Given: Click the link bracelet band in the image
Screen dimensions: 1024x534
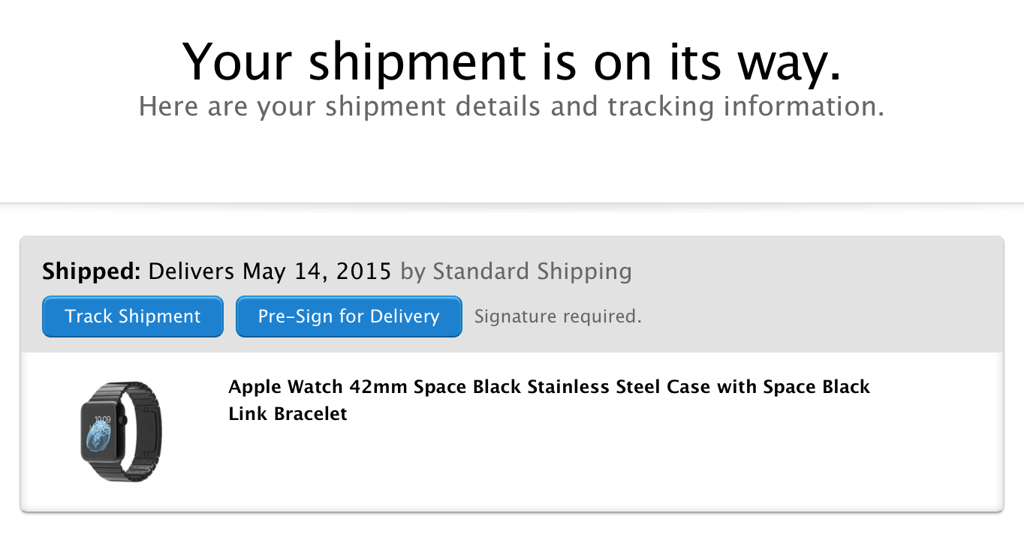Looking at the screenshot, I should point(143,430).
